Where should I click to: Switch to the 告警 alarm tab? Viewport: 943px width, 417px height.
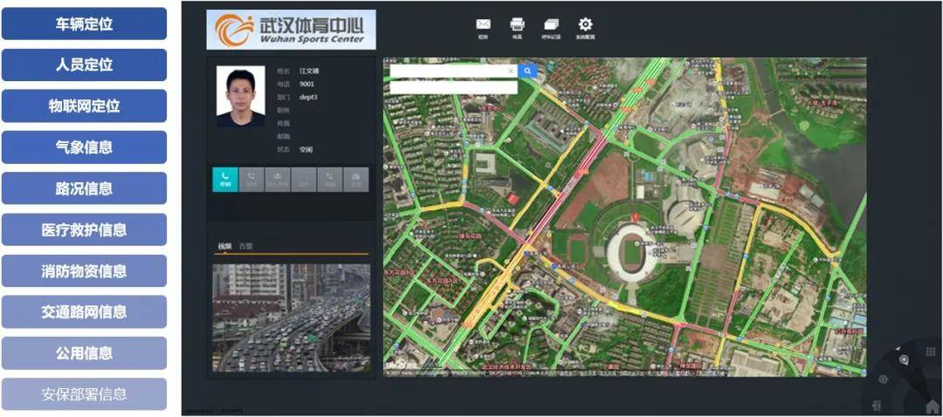[246, 246]
